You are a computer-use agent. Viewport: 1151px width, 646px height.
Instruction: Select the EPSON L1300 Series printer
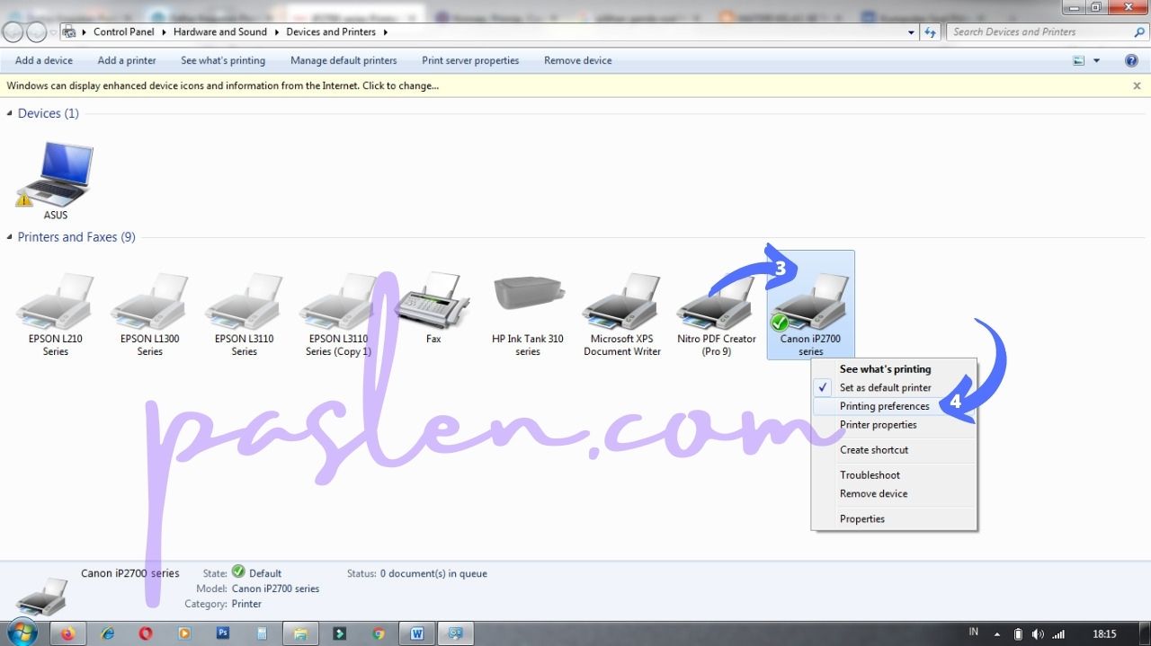click(149, 302)
